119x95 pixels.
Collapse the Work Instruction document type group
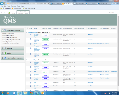click(x=27, y=32)
